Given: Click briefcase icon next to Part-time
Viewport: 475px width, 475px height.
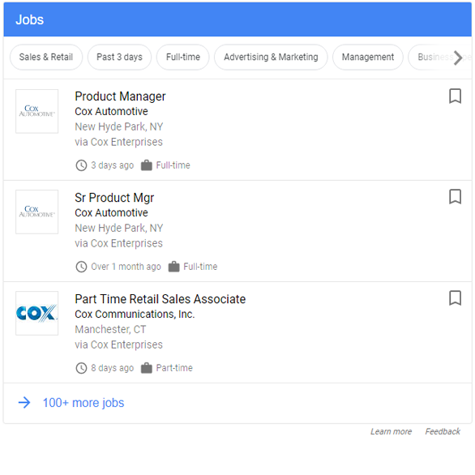Looking at the screenshot, I should pos(147,368).
